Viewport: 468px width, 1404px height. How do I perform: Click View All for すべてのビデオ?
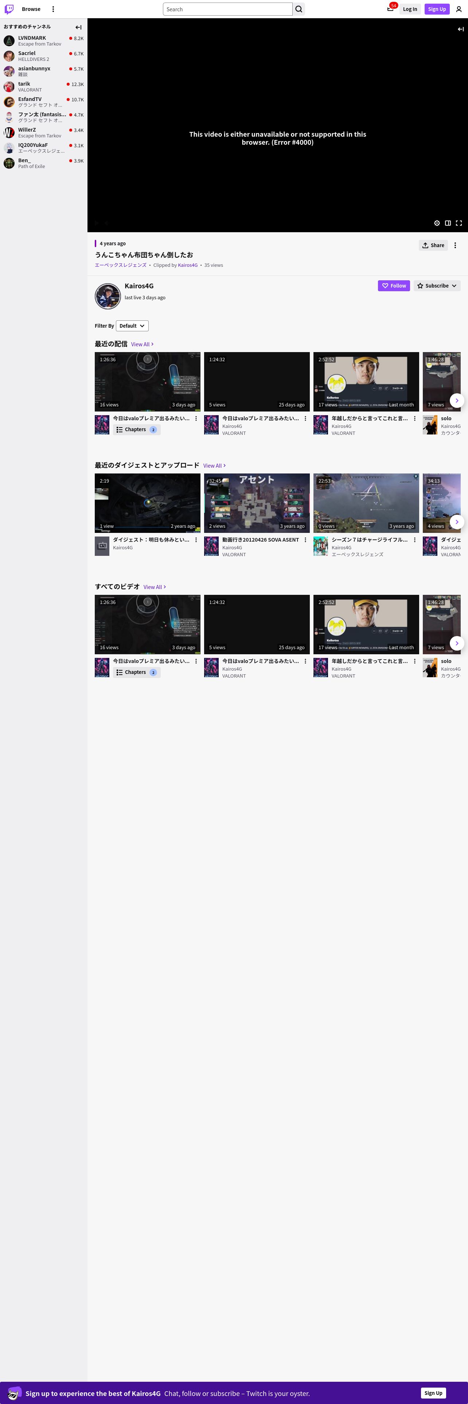coord(155,587)
